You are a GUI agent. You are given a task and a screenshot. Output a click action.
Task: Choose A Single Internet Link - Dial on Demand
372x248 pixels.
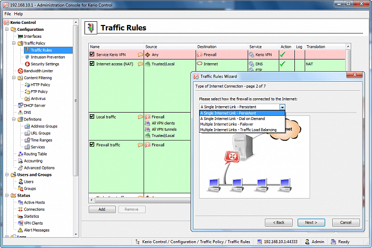click(x=242, y=118)
